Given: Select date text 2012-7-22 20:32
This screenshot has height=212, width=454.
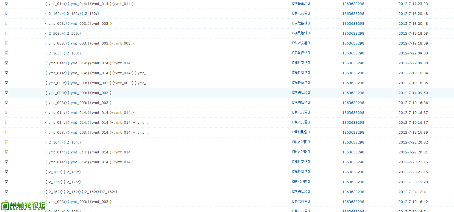Looking at the screenshot, I should (x=413, y=142).
